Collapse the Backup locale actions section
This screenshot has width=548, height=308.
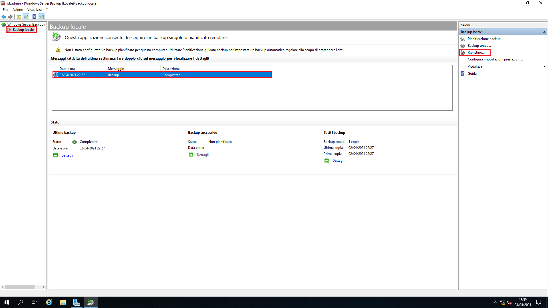[544, 32]
